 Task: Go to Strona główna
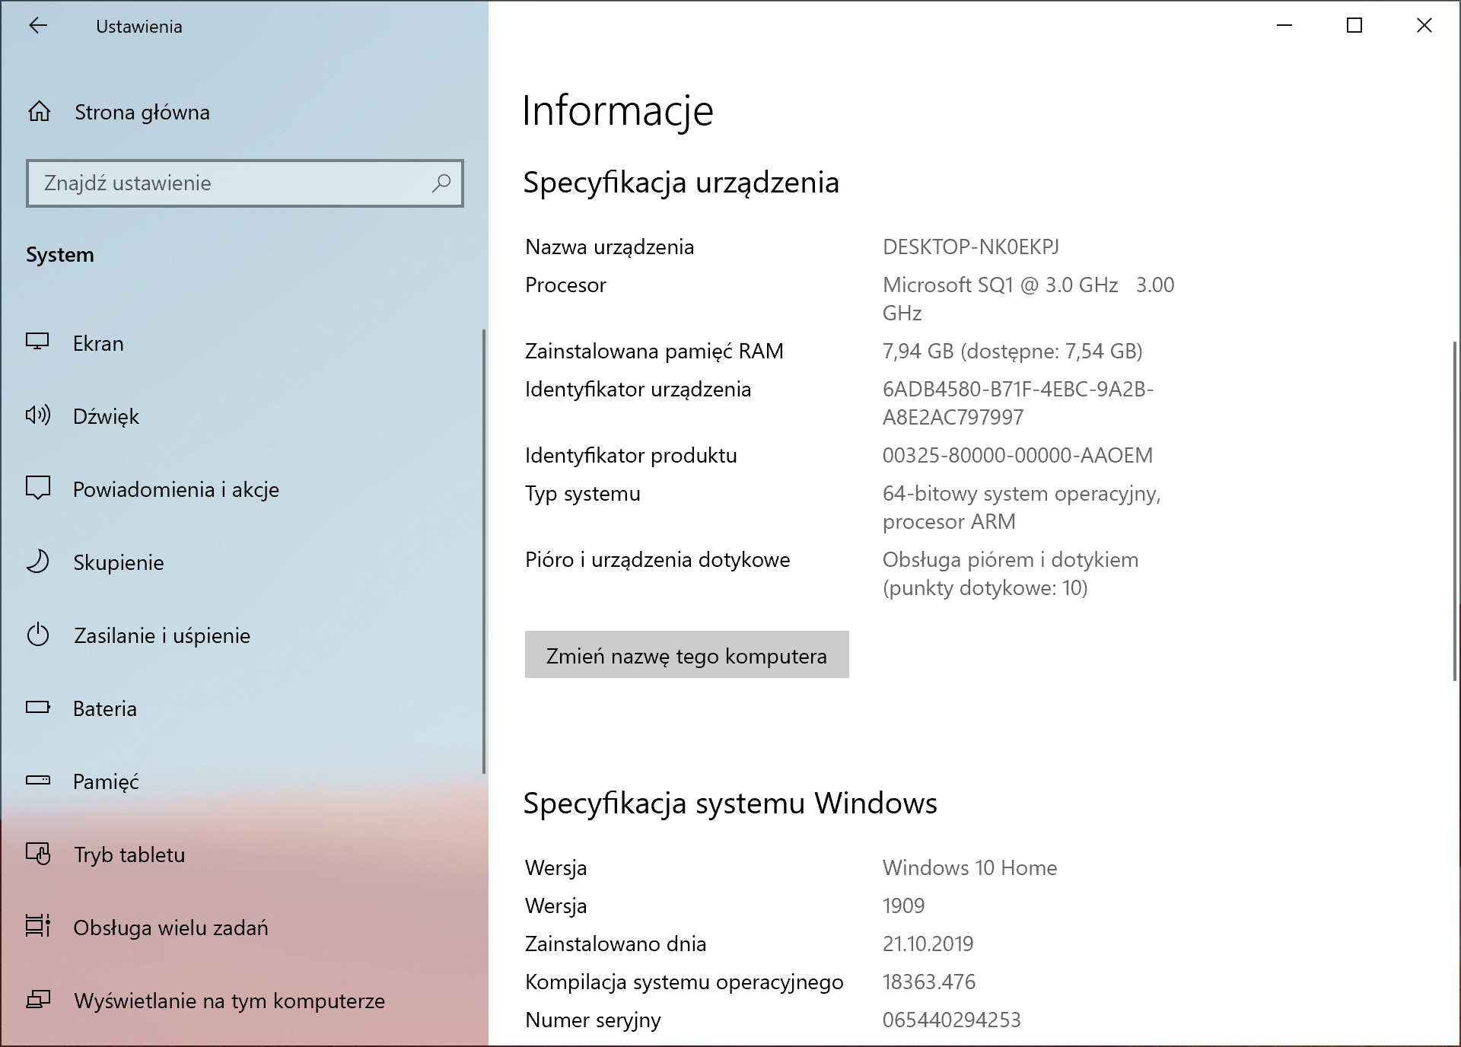coord(141,113)
